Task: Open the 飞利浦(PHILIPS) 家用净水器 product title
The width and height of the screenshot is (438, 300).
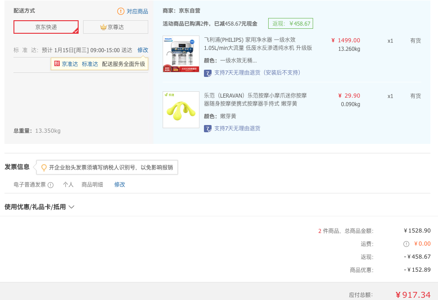Action: (x=258, y=44)
